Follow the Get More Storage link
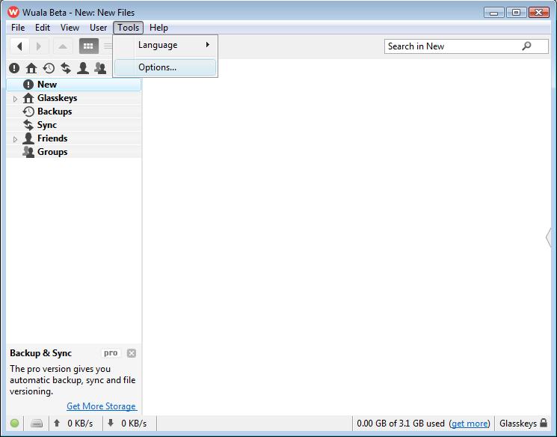 click(x=101, y=406)
